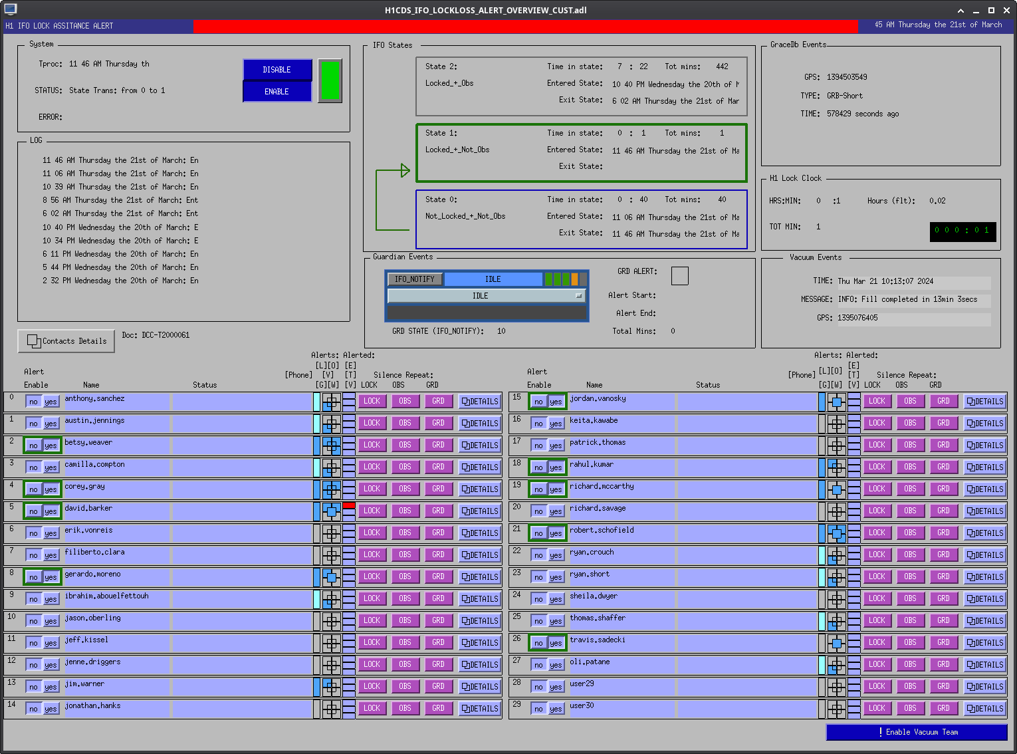The height and width of the screenshot is (754, 1017).
Task: Click the alert grid icon in anthony.sanchez row
Action: click(x=331, y=402)
